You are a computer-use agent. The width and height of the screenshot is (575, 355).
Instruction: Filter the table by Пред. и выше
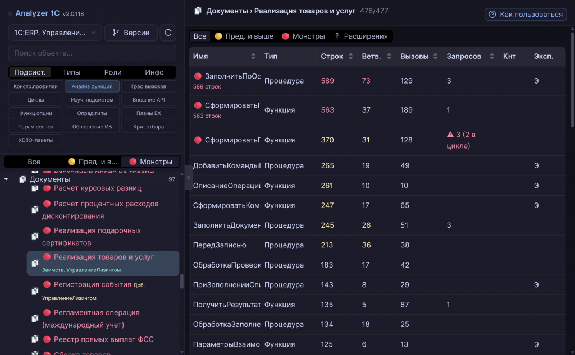(x=244, y=36)
